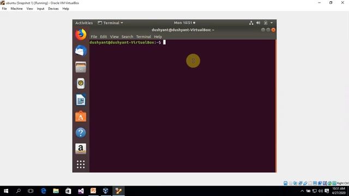Viewport: 349px width, 196px height.
Task: Launch LibreOffice Writer from the dock
Action: pyautogui.click(x=81, y=100)
